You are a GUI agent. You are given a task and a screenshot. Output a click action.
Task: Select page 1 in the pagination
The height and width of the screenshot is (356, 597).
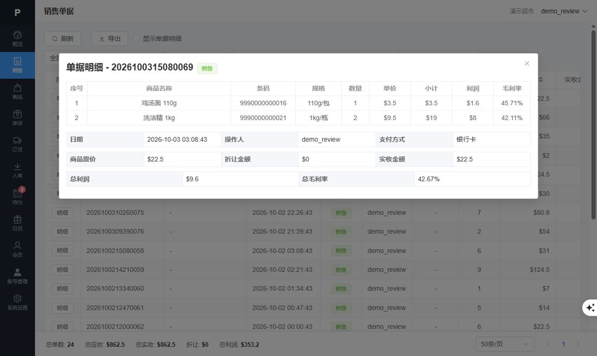click(x=563, y=344)
